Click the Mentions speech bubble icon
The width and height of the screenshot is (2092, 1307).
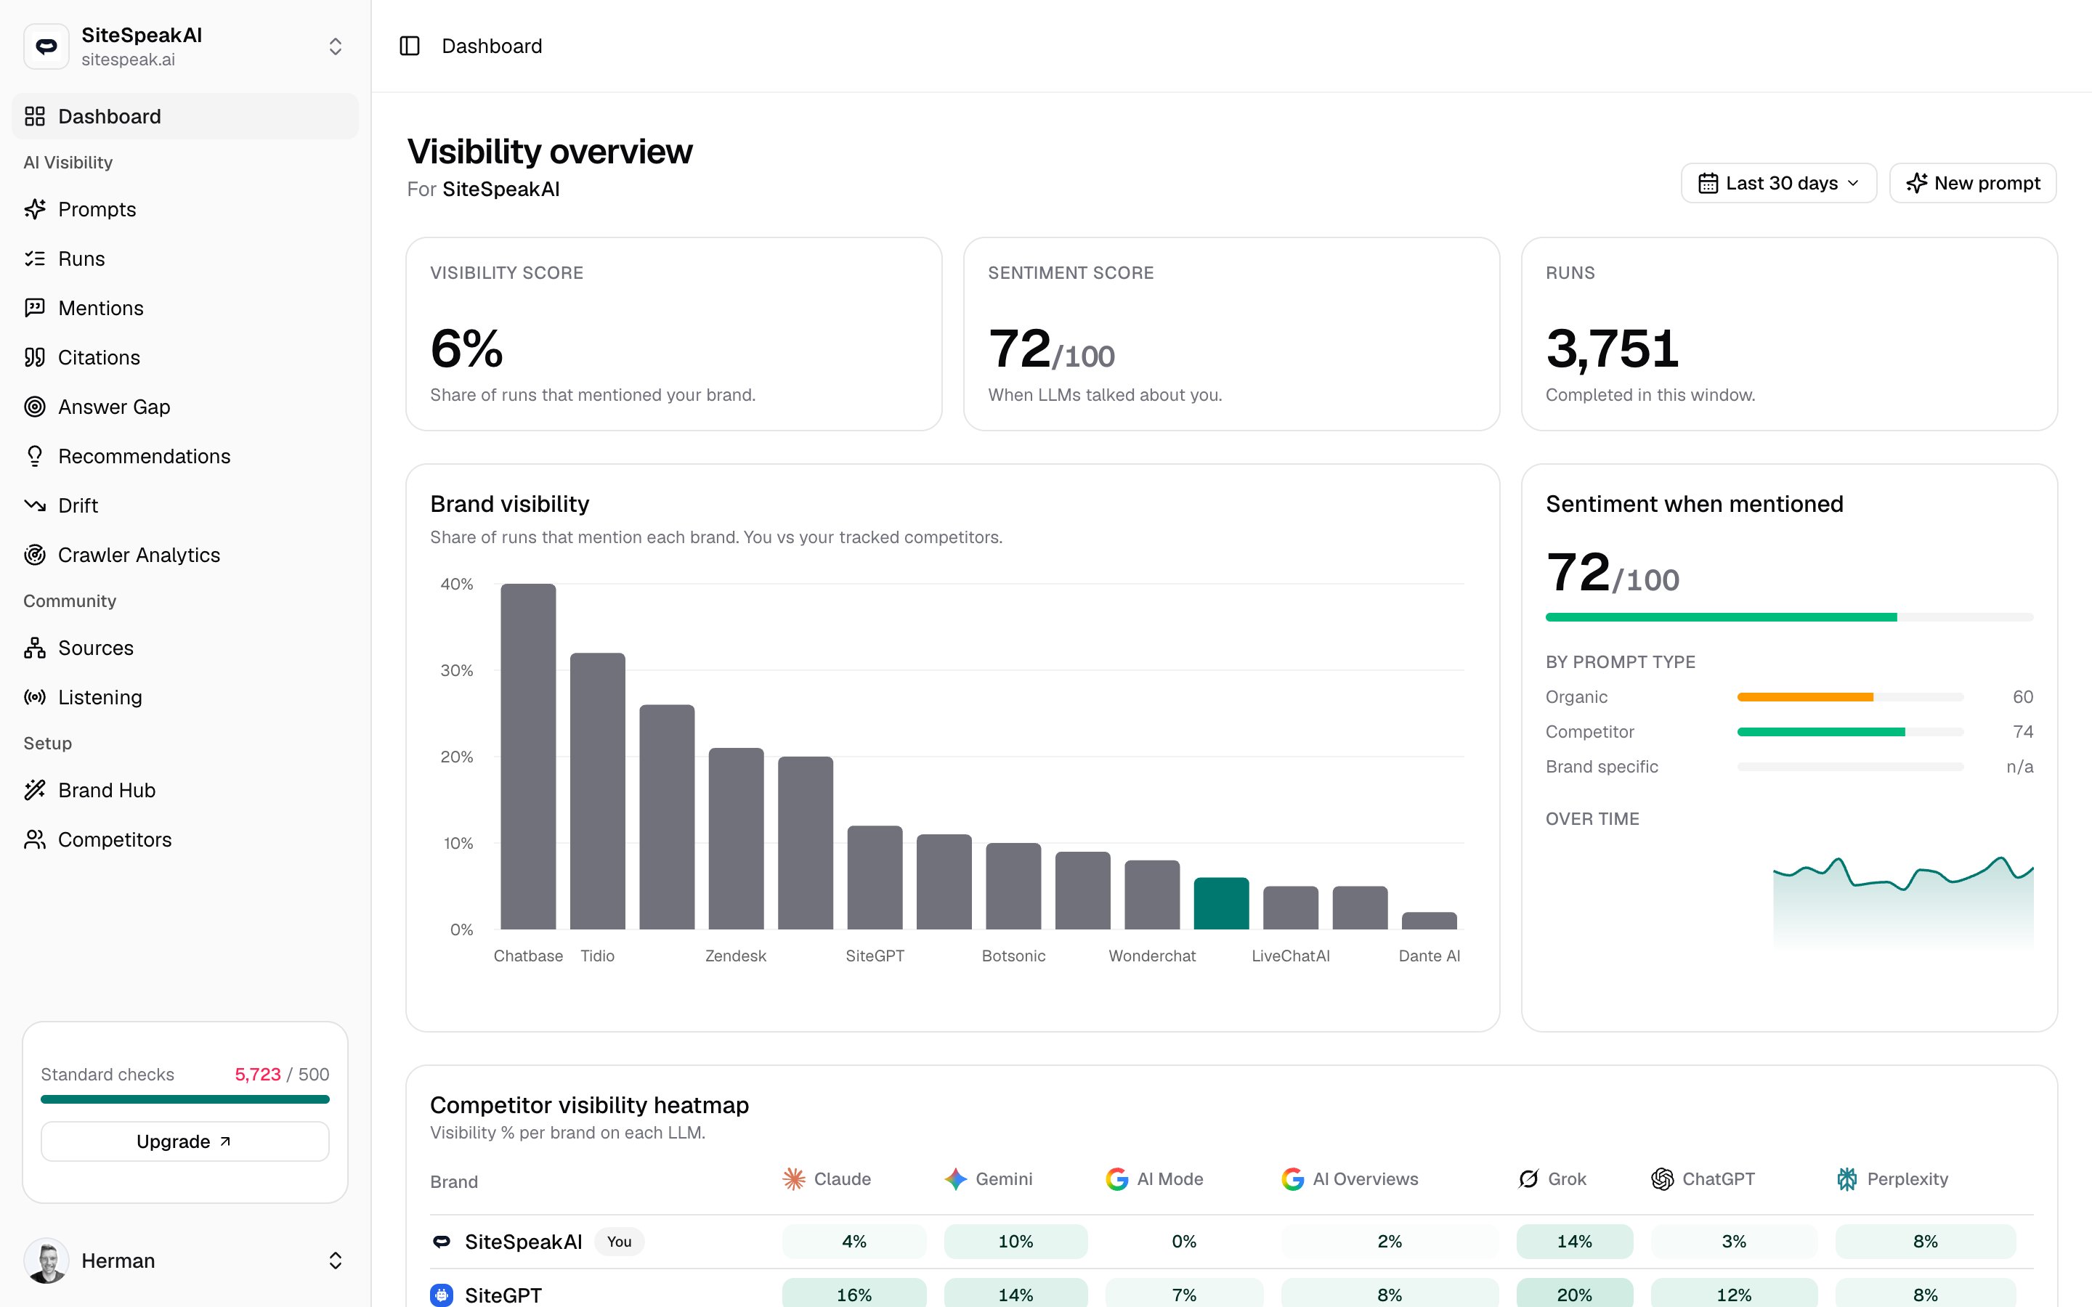click(35, 308)
